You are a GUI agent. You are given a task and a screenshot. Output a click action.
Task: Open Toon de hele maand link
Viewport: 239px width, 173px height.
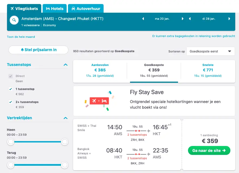coord(21,37)
